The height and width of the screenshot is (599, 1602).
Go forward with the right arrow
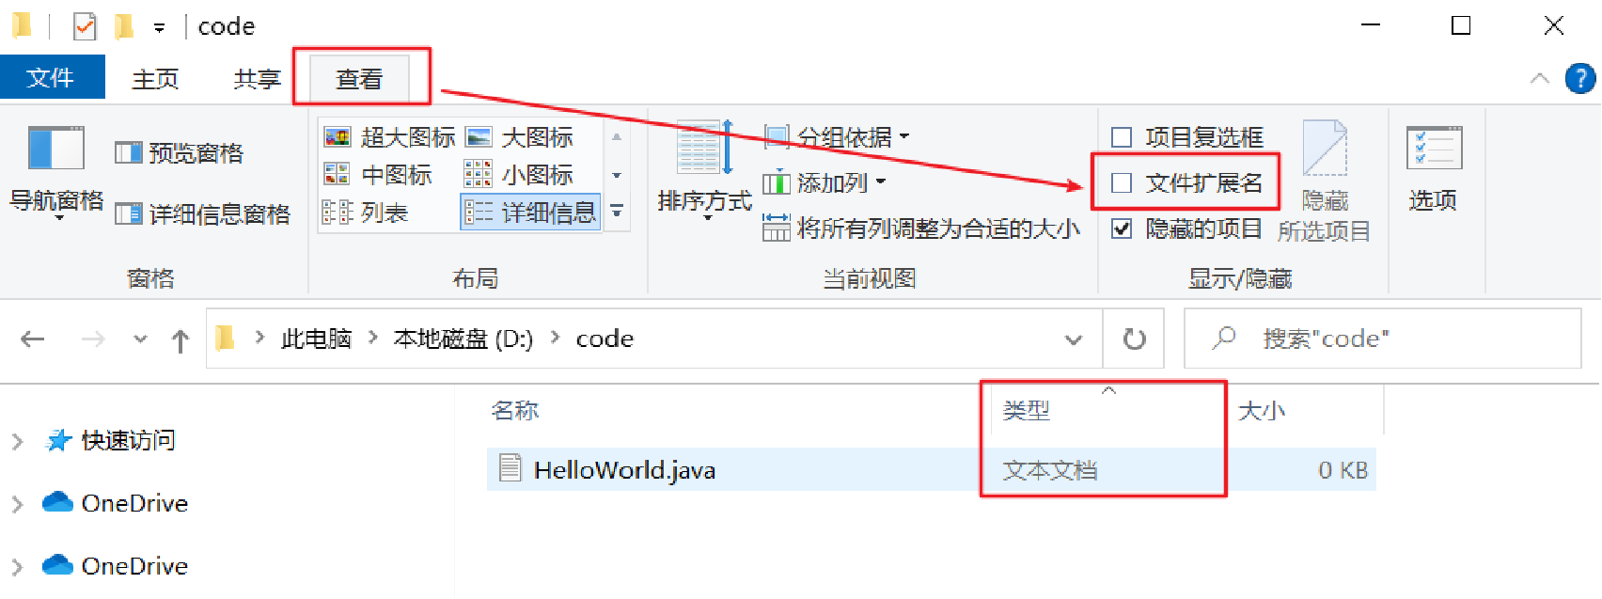coord(93,339)
